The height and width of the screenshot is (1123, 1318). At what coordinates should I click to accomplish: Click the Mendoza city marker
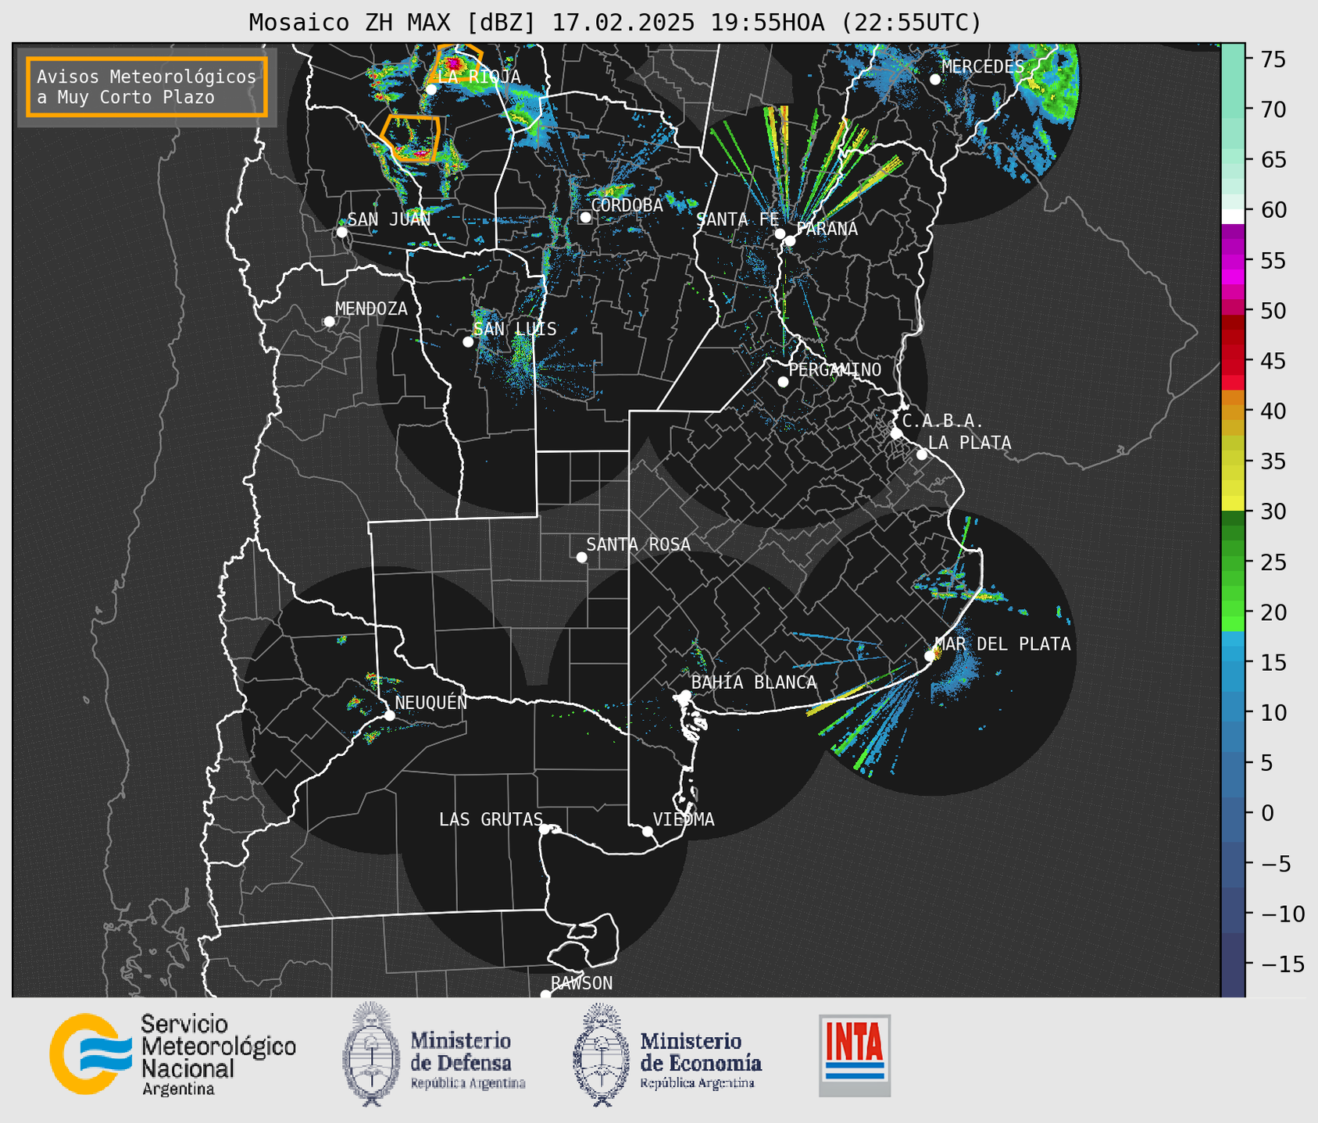[330, 321]
